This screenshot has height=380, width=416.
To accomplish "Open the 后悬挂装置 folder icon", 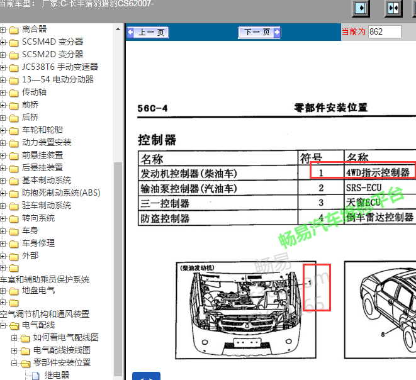I will [x=14, y=169].
